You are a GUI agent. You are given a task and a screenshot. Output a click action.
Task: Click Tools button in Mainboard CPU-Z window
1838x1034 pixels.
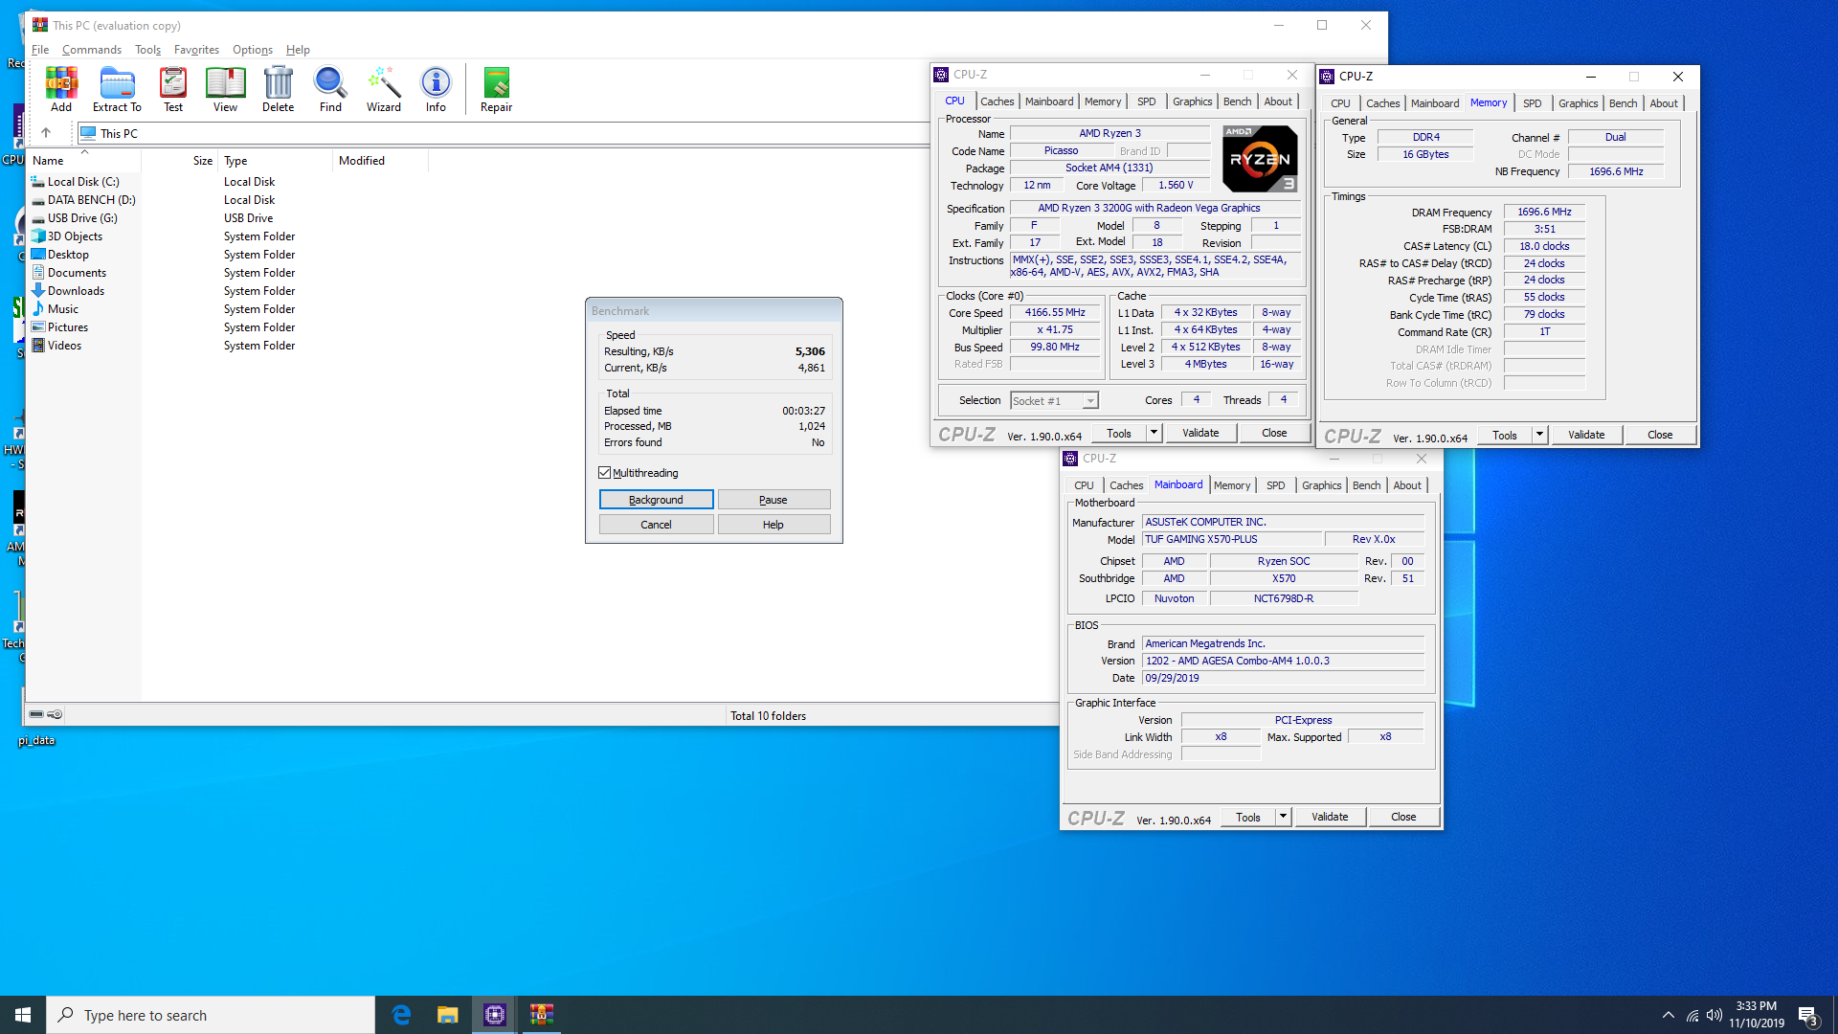coord(1248,817)
